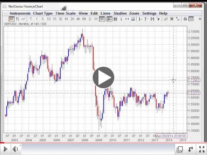The image size is (207, 155).
Task: Switch to the line chart icon
Action: pos(23,19)
